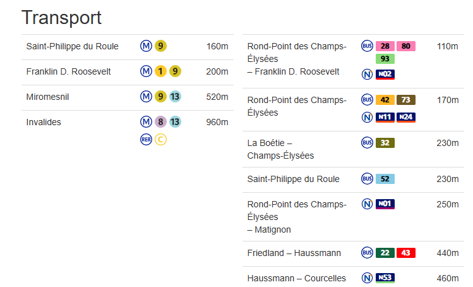Image resolution: width=473 pixels, height=287 pixels.
Task: Click the line 13 badge in Miromesnil row
Action: pos(175,97)
